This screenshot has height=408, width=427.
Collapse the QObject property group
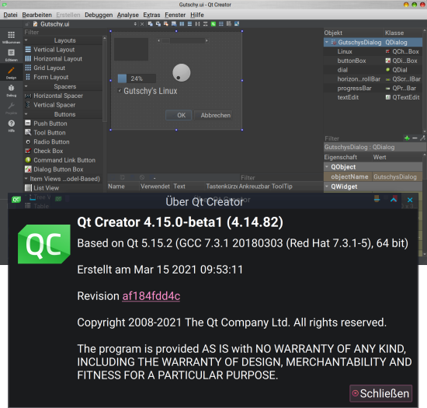click(x=327, y=167)
